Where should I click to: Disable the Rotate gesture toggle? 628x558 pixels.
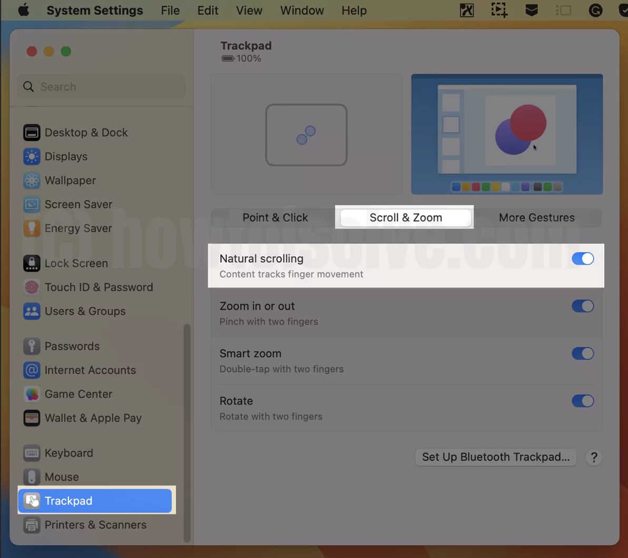(582, 401)
